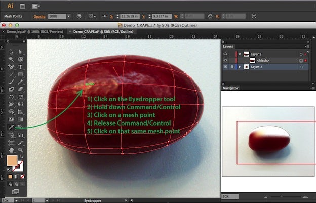Open the Opacity percentage dropdown
Viewport: 316px width, 203px height.
click(x=69, y=16)
